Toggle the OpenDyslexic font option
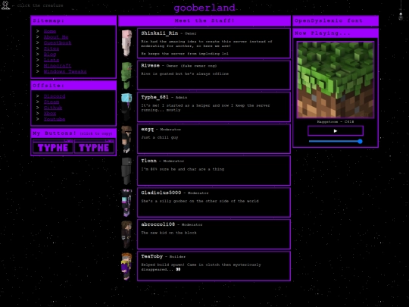This screenshot has height=307, width=409. click(336, 20)
